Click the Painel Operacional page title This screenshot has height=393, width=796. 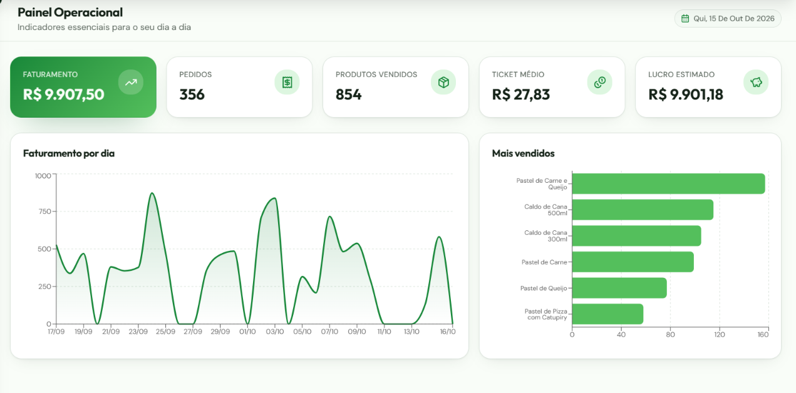tap(70, 13)
